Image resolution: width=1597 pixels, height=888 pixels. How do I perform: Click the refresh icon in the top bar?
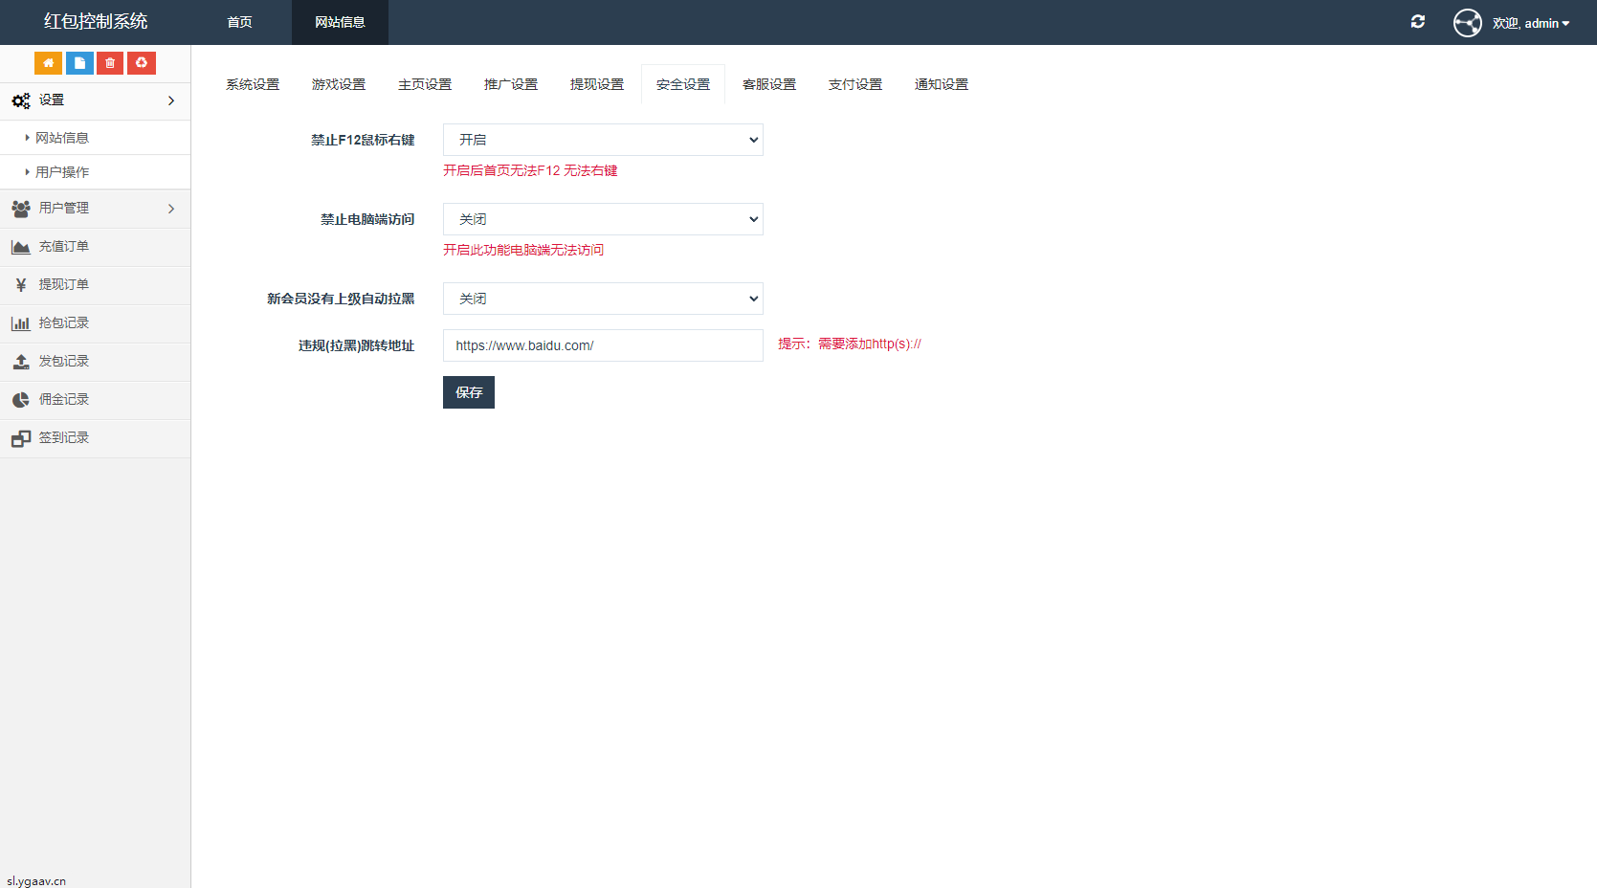coord(1418,21)
